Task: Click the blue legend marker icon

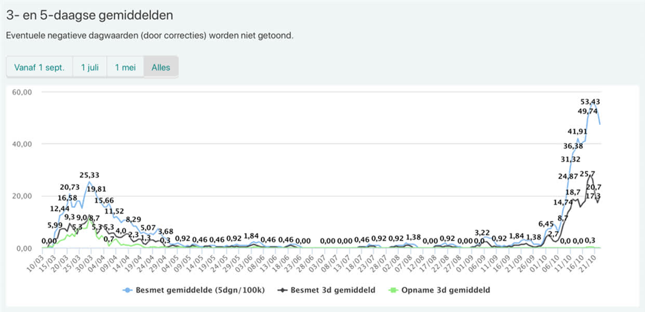Action: (127, 290)
